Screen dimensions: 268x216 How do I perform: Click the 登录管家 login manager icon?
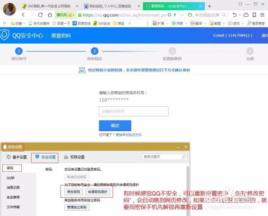tap(256, 23)
